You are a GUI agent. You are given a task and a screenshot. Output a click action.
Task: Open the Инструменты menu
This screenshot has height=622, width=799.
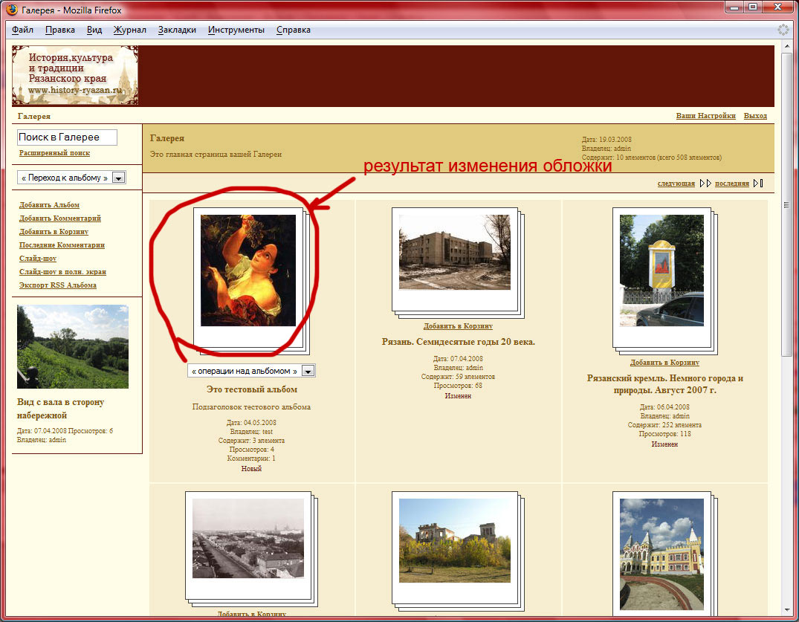click(236, 30)
